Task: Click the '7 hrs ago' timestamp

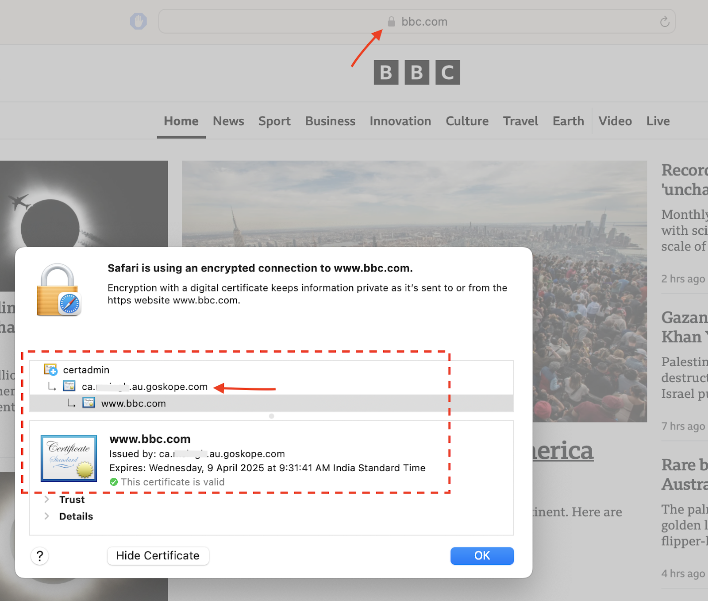Action: click(x=683, y=426)
